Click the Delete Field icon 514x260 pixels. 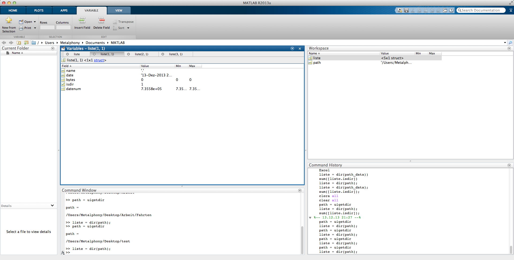point(101,20)
